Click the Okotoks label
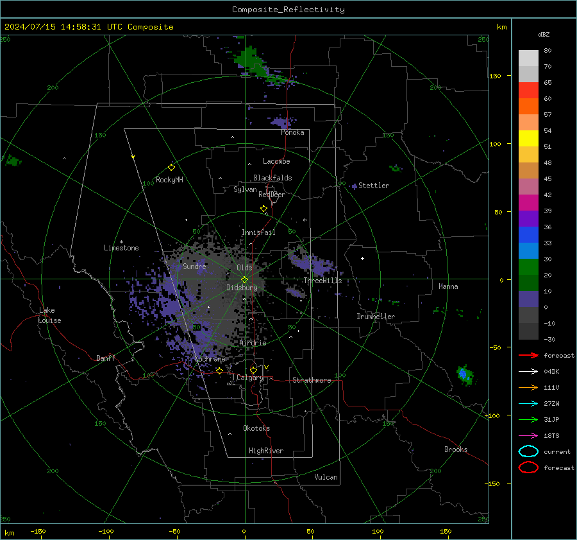Image resolution: width=577 pixels, height=540 pixels. point(256,428)
